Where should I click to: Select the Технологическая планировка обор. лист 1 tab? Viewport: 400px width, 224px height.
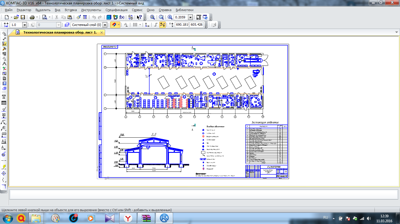pos(60,33)
